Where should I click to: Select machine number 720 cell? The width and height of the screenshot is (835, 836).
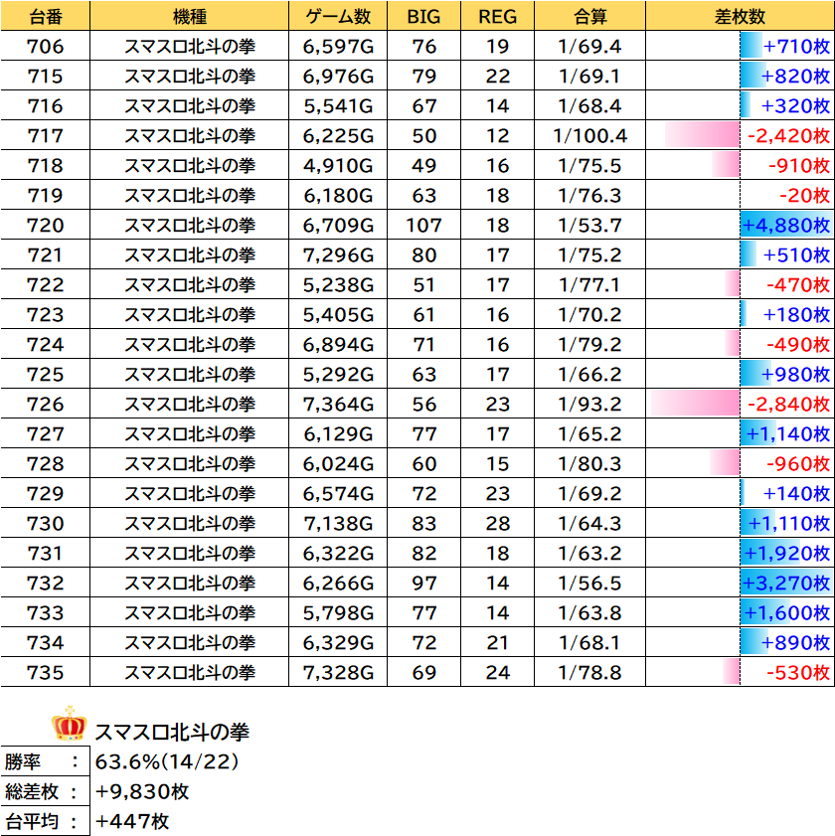tap(46, 225)
